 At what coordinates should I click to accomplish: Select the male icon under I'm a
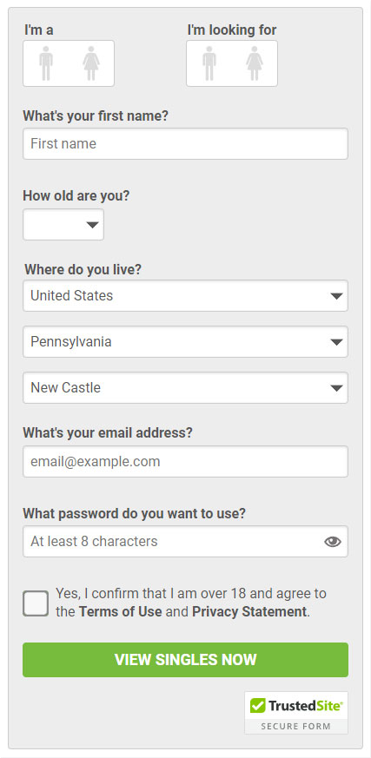click(46, 63)
